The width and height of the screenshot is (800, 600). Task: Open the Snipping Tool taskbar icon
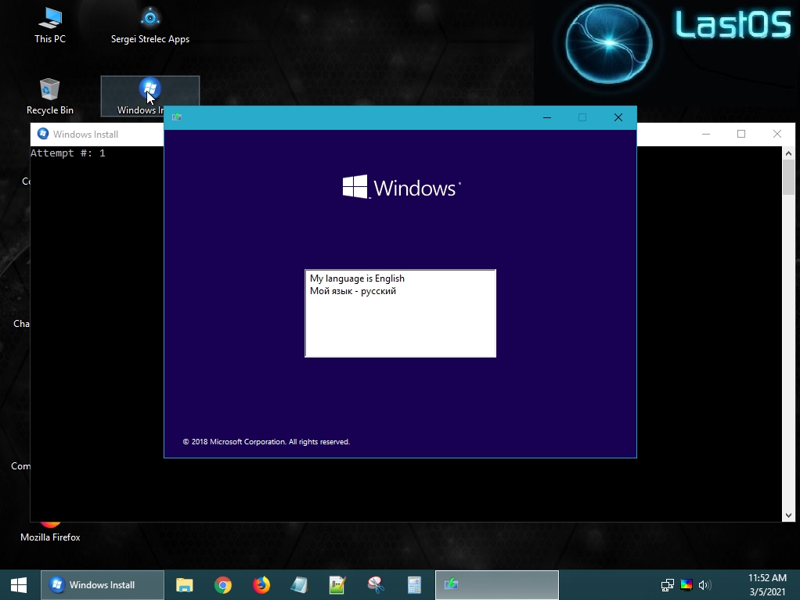click(x=376, y=584)
